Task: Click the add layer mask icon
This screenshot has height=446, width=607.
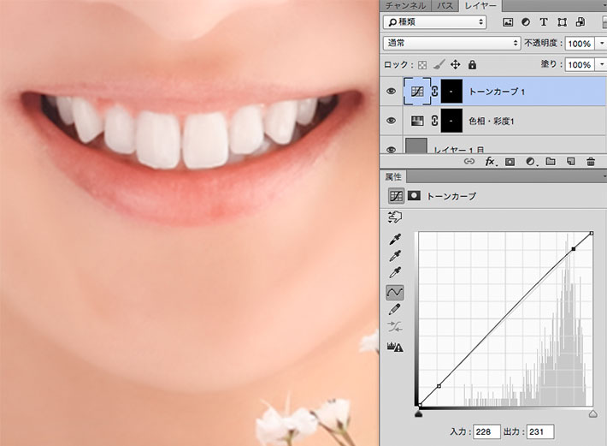Action: (510, 161)
